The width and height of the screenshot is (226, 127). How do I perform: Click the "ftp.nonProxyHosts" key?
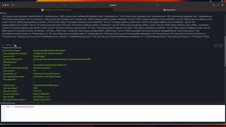pyautogui.click(x=11, y=50)
